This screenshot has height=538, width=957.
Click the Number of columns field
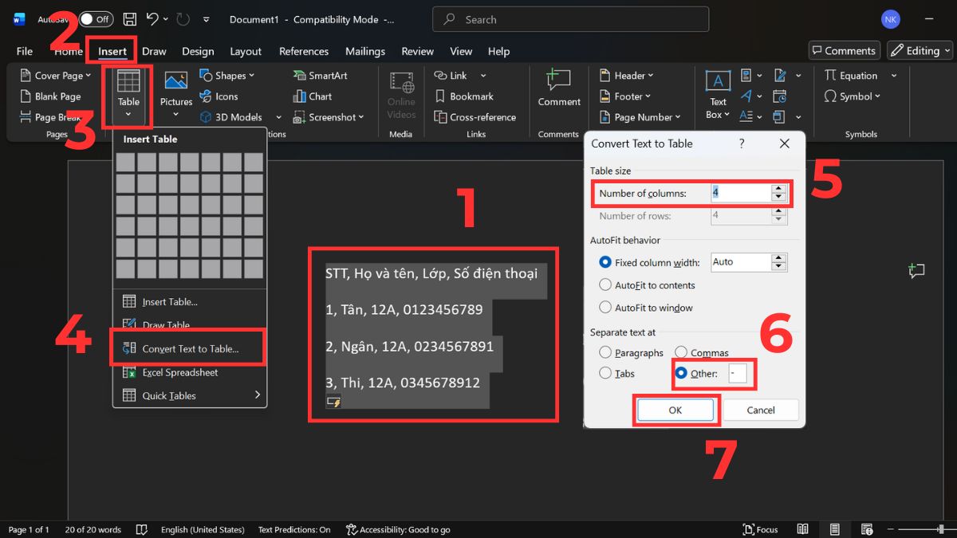pos(740,193)
